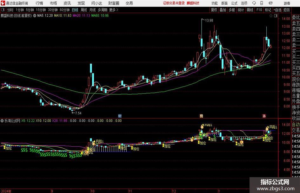Click the 叠加 overlay button
Screen dimensions: 300x193
coord(223,10)
